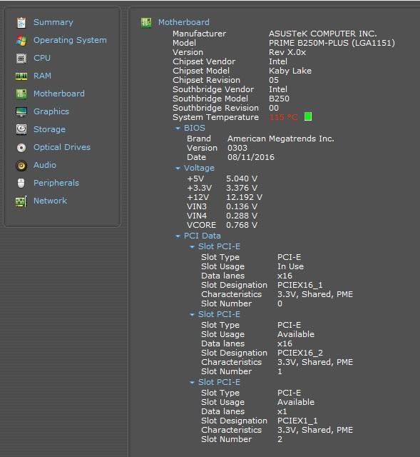Screen dimensions: 420x457
Task: Click the BIOS date 08/11/2016
Action: point(251,157)
